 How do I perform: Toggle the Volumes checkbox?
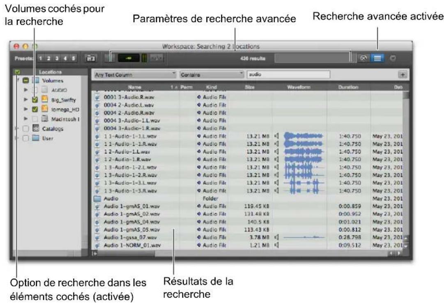pos(26,81)
